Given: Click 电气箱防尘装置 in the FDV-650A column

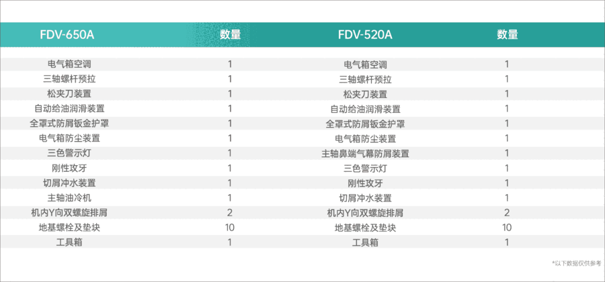Looking at the screenshot, I should point(69,138).
